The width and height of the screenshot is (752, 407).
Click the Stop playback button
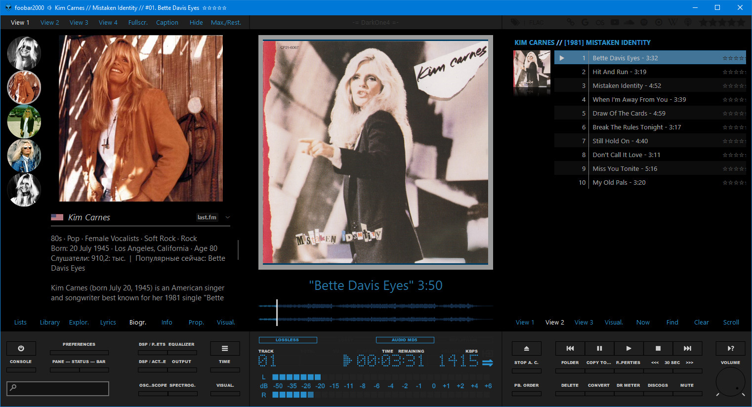[658, 348]
